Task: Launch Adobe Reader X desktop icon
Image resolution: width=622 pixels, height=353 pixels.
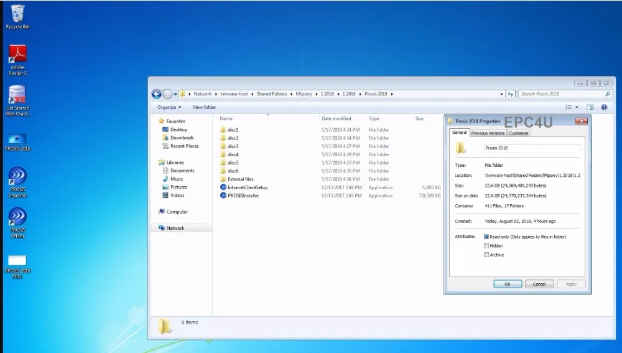Action: (x=17, y=55)
